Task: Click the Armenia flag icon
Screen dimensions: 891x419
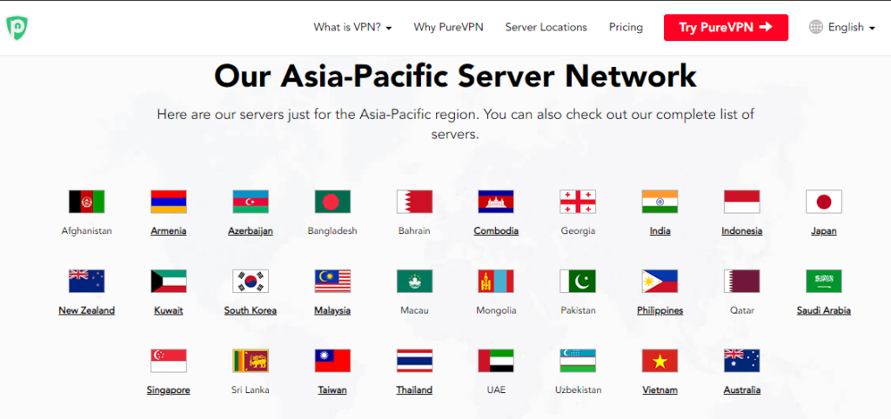Action: pos(169,202)
